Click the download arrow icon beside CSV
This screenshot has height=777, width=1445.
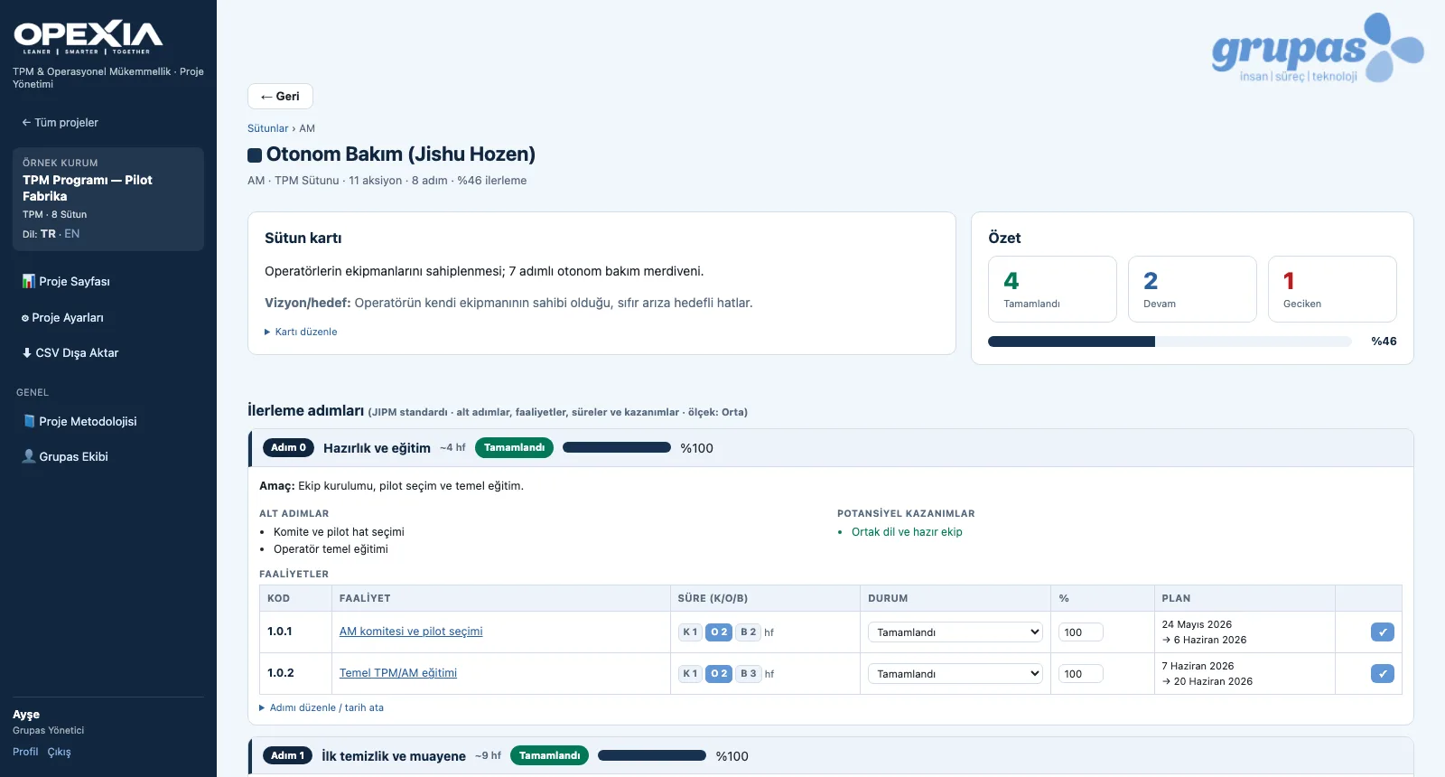(27, 352)
